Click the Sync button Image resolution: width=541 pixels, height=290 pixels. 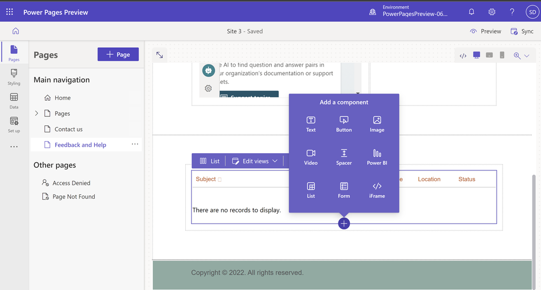pyautogui.click(x=522, y=31)
